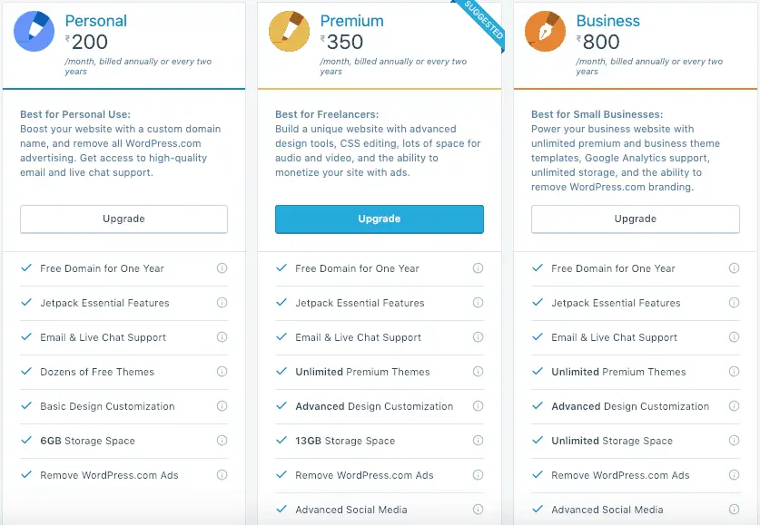Select Dozens of Free Themes feature row
Image resolution: width=760 pixels, height=525 pixels.
tap(123, 372)
